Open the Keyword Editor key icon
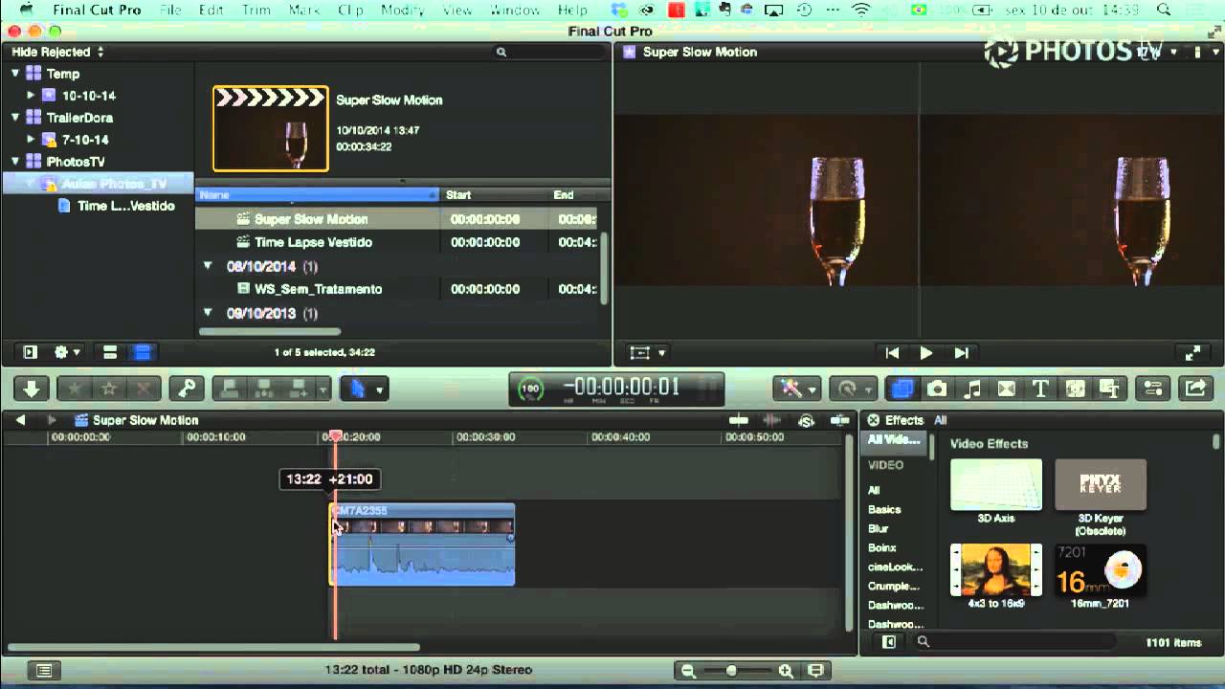 pyautogui.click(x=187, y=389)
